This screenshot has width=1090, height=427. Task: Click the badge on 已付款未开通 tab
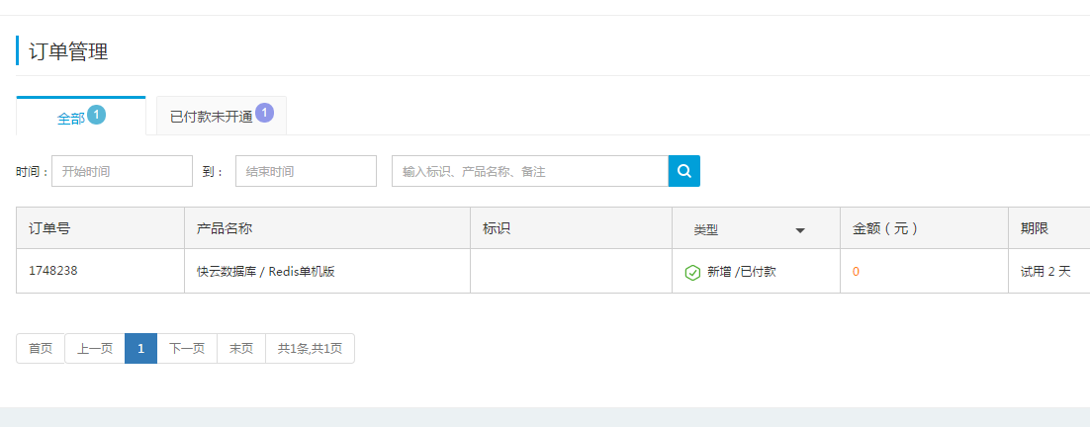coord(264,113)
